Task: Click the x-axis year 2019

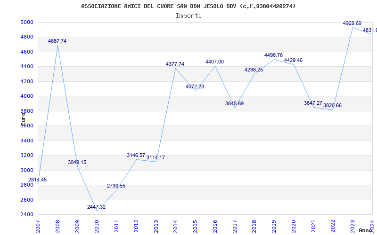Action: [274, 227]
